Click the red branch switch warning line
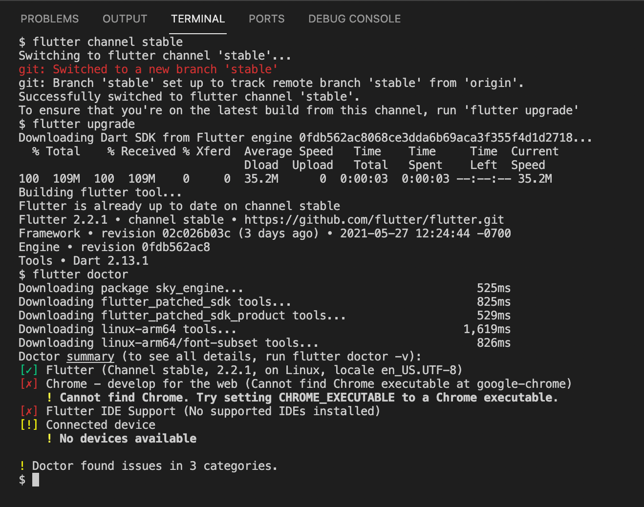This screenshot has width=644, height=507. tap(147, 69)
